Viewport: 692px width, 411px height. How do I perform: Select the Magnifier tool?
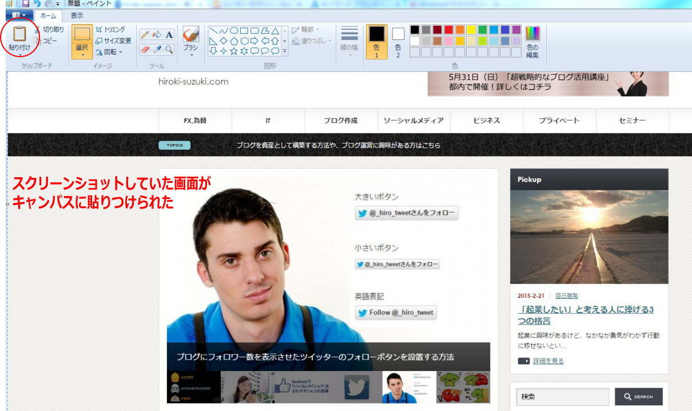coord(169,49)
